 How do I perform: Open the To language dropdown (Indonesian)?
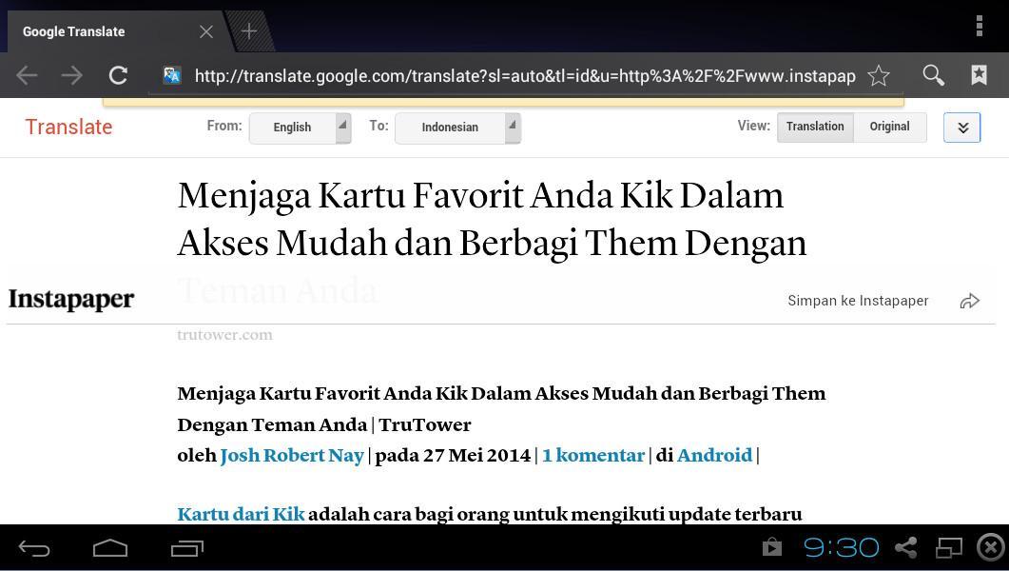coord(457,128)
